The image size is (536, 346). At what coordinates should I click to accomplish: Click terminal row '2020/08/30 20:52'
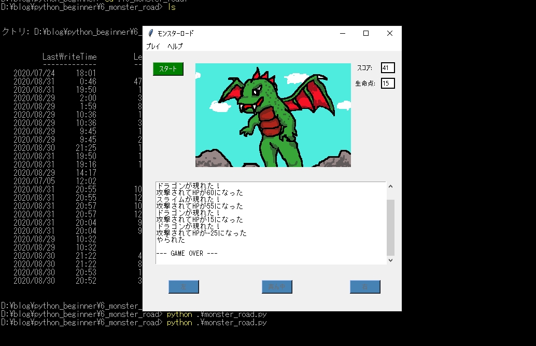click(55, 281)
